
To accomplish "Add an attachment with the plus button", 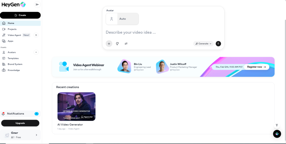I will tap(109, 44).
